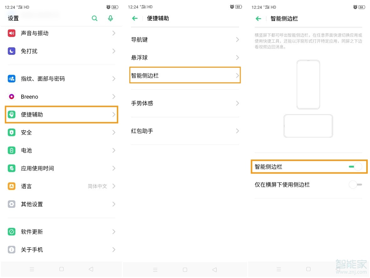Tap the 简体中文 language value
This screenshot has width=370, height=278.
[x=97, y=186]
